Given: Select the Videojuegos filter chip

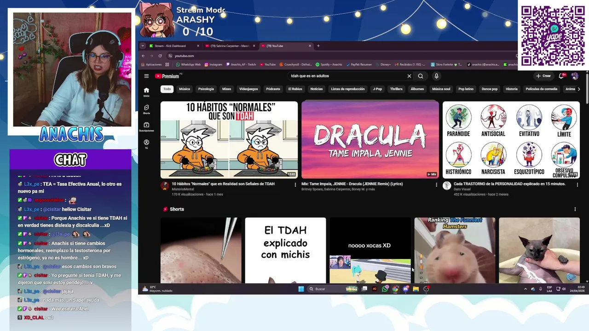Looking at the screenshot, I should pyautogui.click(x=248, y=89).
